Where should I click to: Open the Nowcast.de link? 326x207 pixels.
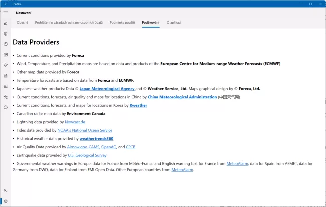[x=75, y=122]
